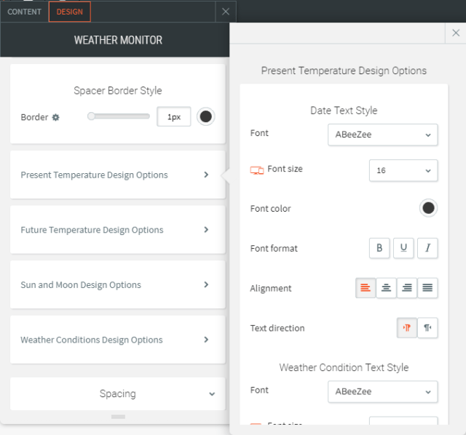Screen dimensions: 466x435
Task: Toggle Italic font format
Action: 427,248
